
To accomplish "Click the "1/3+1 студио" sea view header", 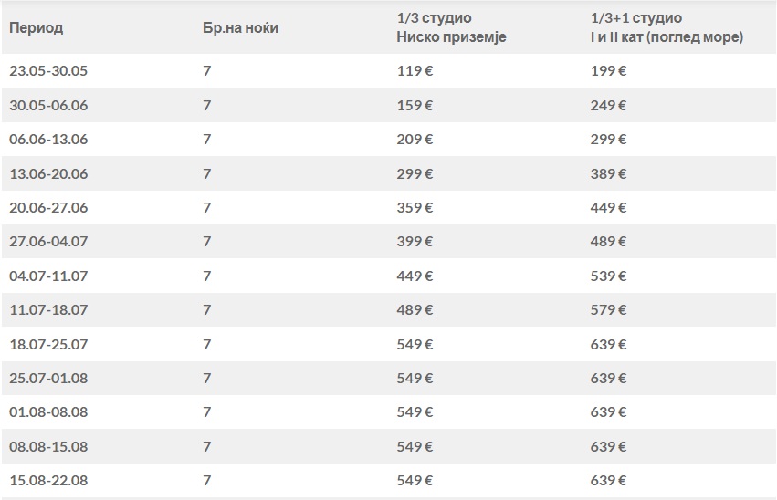I will (x=666, y=27).
